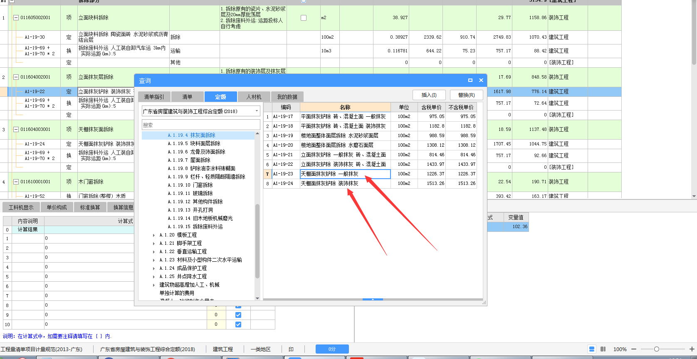Click the zoom out minus icon
The height and width of the screenshot is (359, 697).
click(634, 349)
